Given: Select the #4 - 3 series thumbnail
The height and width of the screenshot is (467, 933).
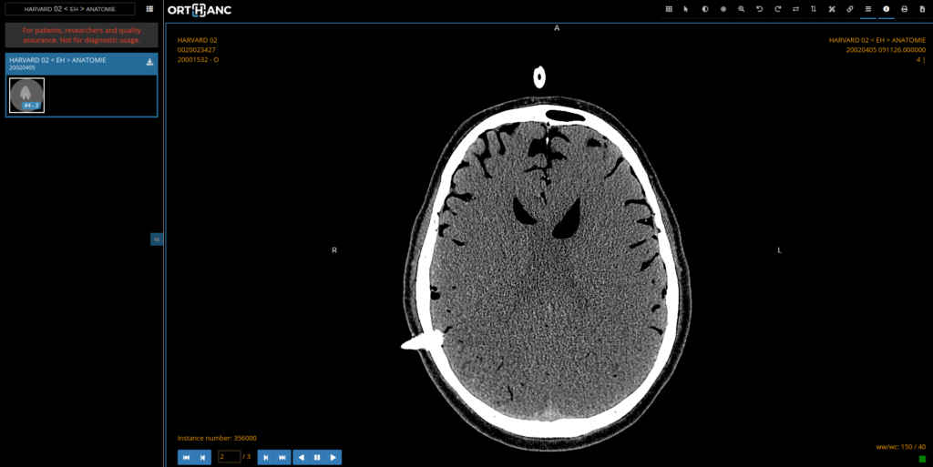Looking at the screenshot, I should 27,96.
